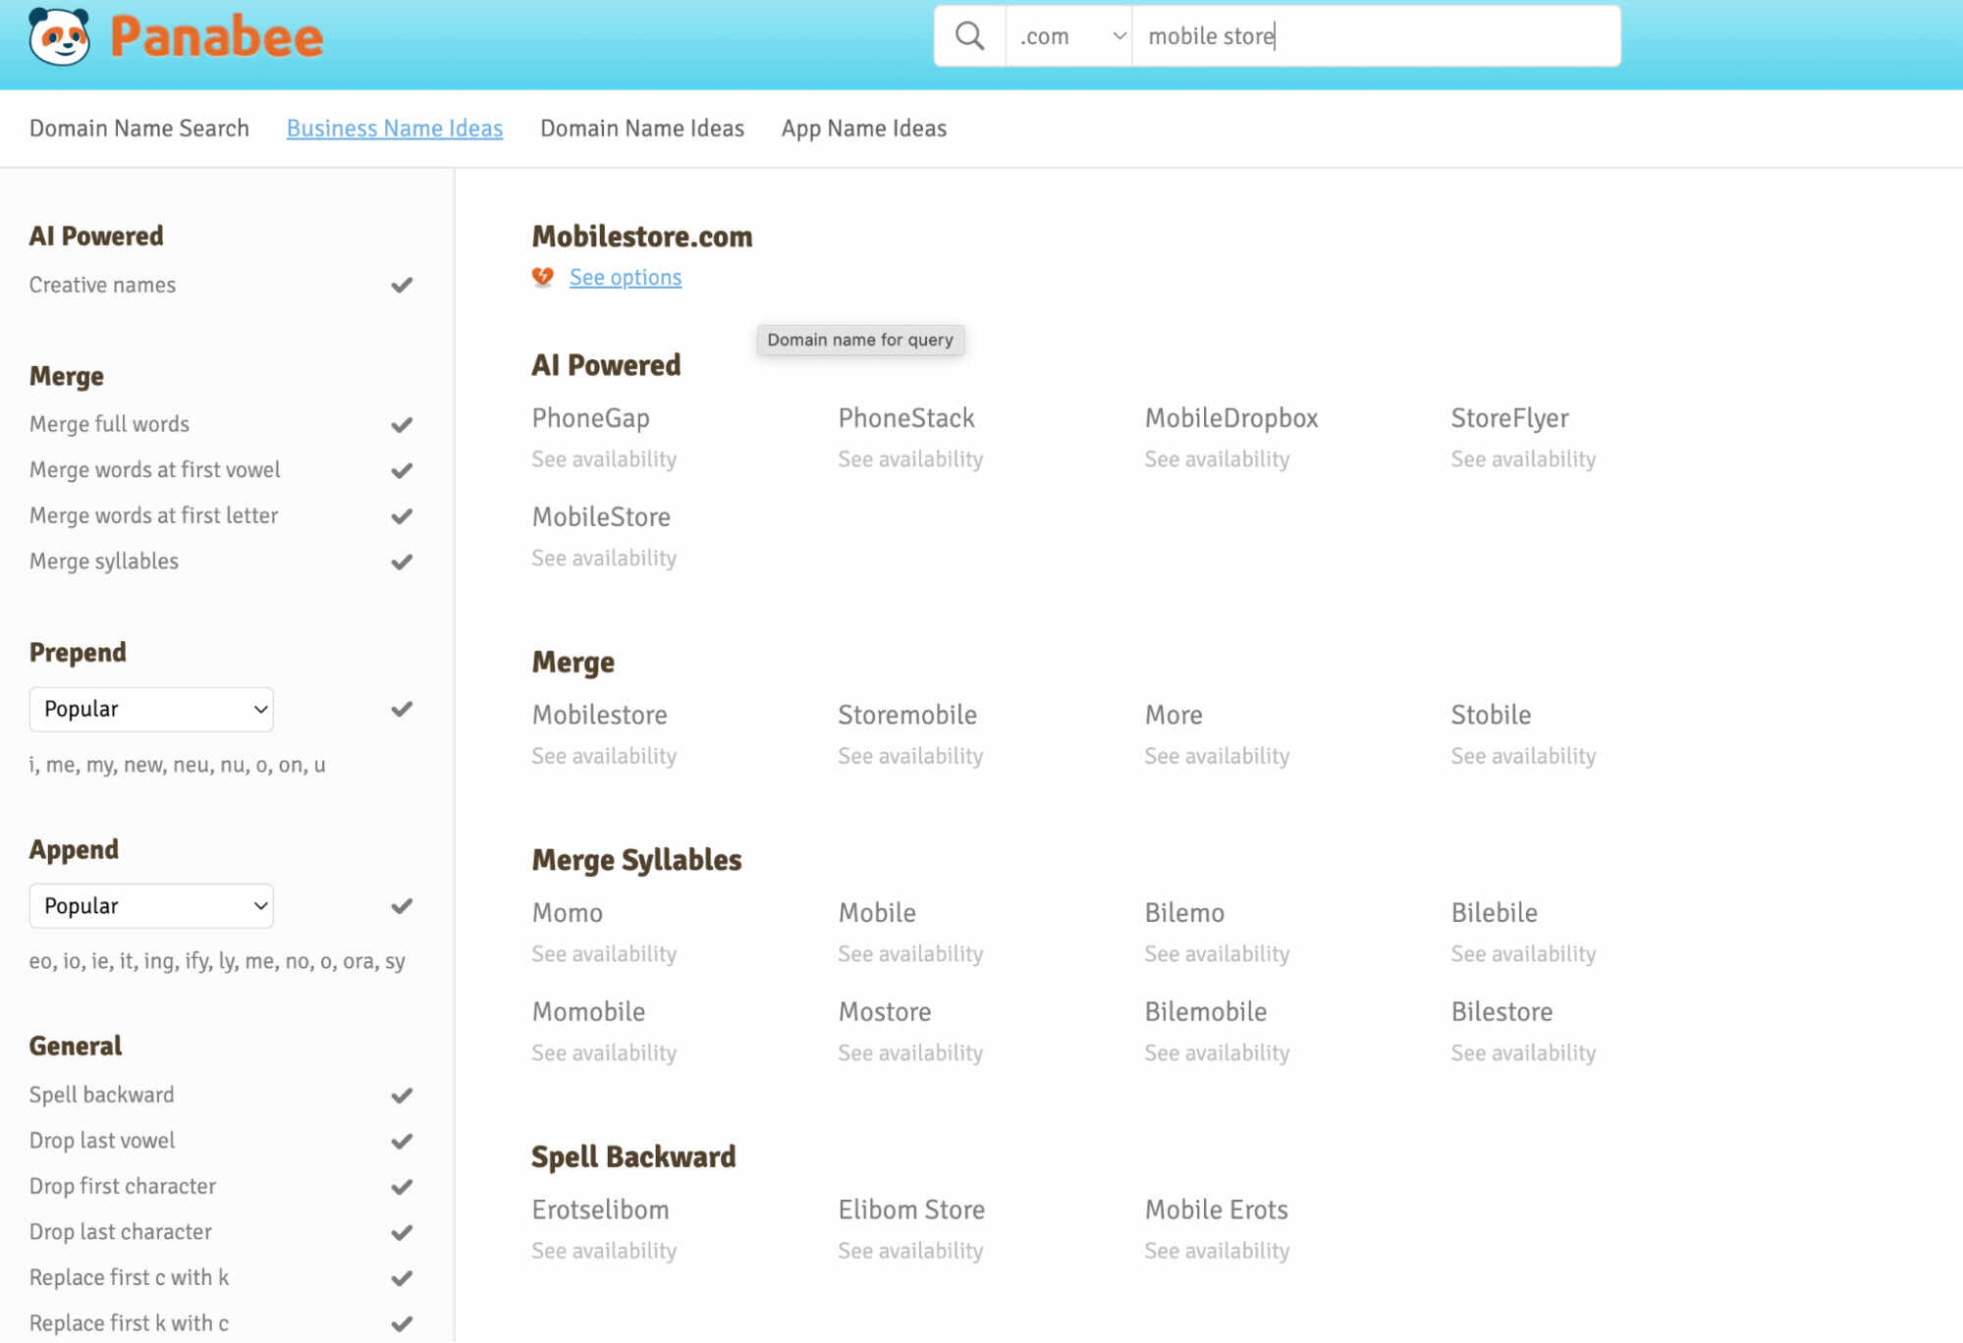Click the Spell backward sidebar option

[102, 1095]
